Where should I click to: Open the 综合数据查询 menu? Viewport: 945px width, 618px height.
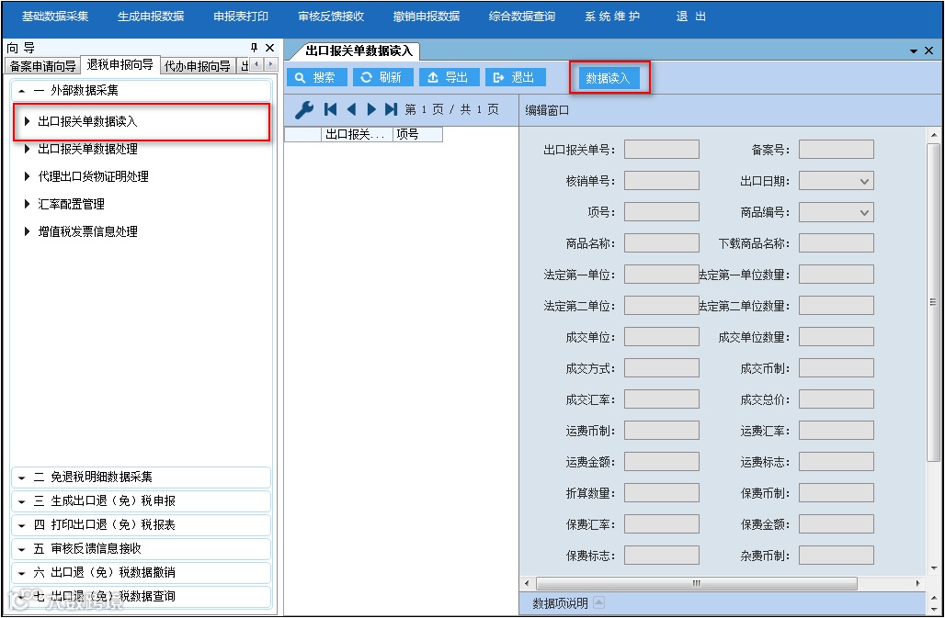pos(522,17)
